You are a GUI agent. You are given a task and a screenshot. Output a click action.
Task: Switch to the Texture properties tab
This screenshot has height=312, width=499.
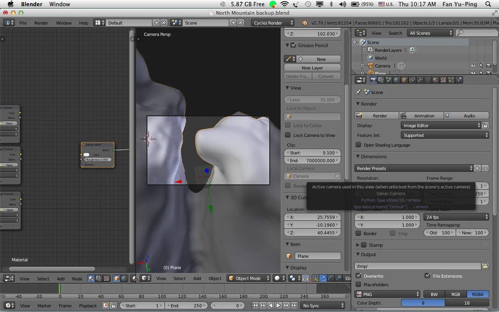pyautogui.click(x=443, y=80)
